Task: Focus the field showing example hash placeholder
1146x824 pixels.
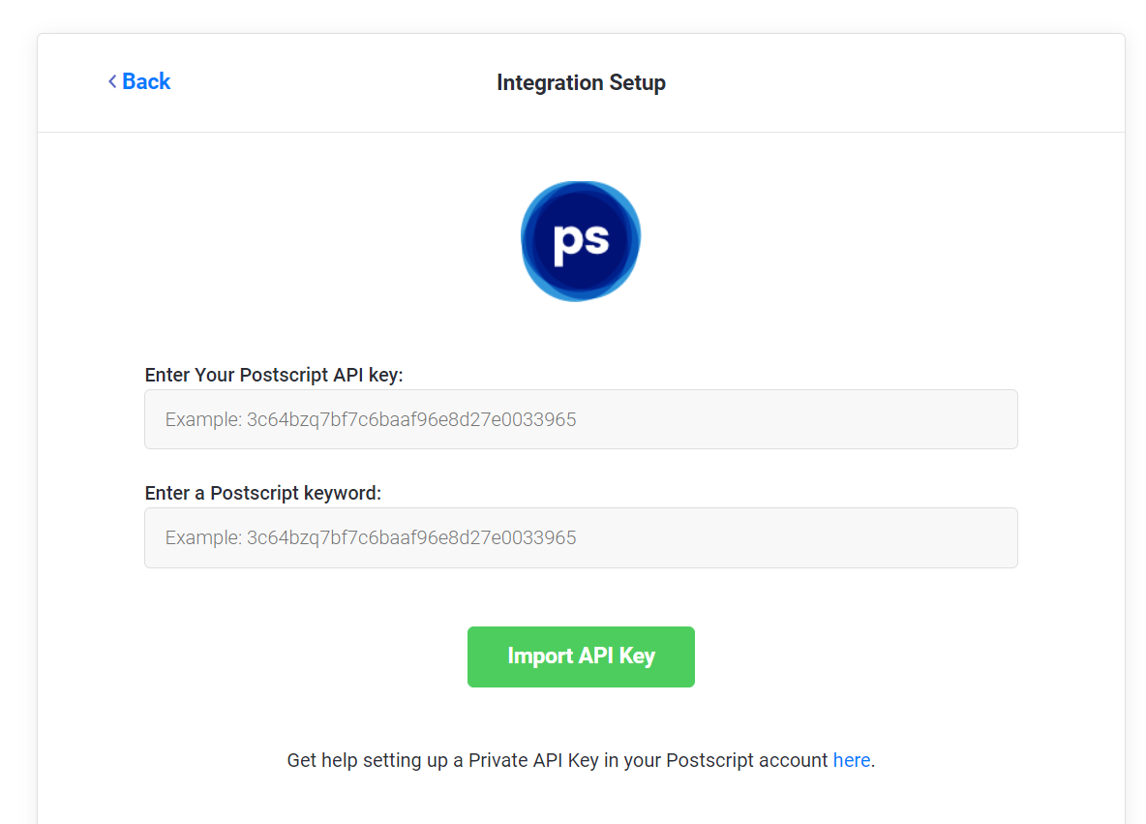Action: click(x=581, y=419)
